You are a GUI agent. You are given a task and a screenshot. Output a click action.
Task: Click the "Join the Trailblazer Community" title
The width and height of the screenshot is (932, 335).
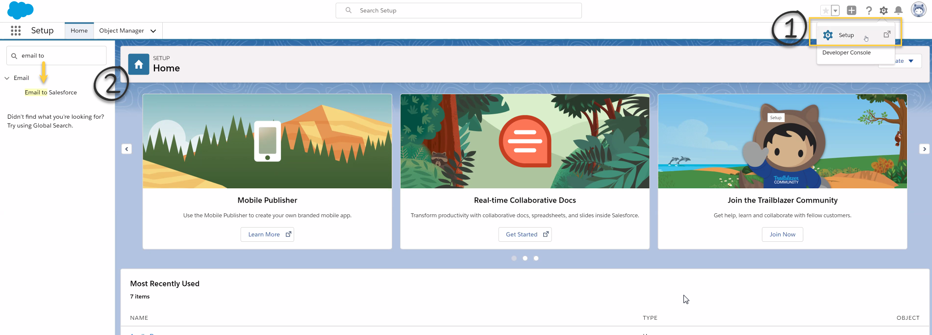(782, 200)
